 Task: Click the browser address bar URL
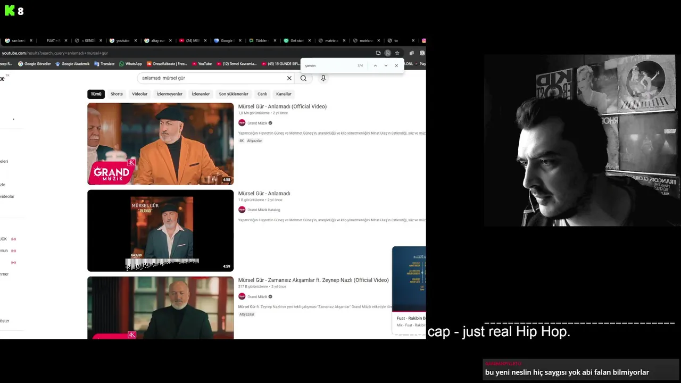click(x=55, y=53)
